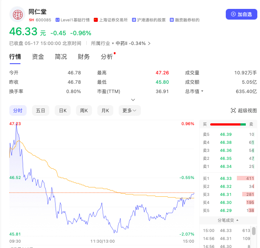
Task: Click the 同仁堂 company logo
Action: click(x=17, y=15)
